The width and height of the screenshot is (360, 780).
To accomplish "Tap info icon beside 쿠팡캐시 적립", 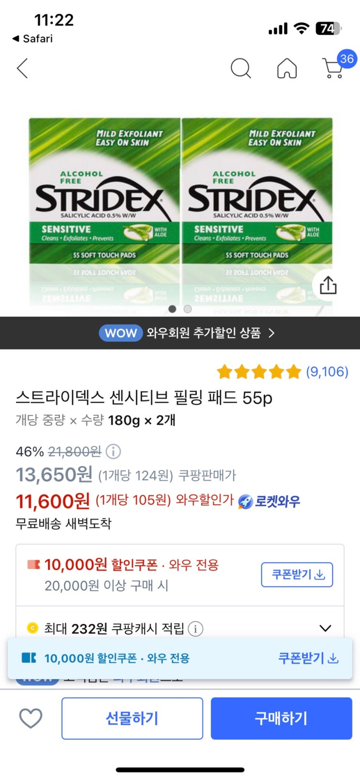I will click(x=195, y=629).
